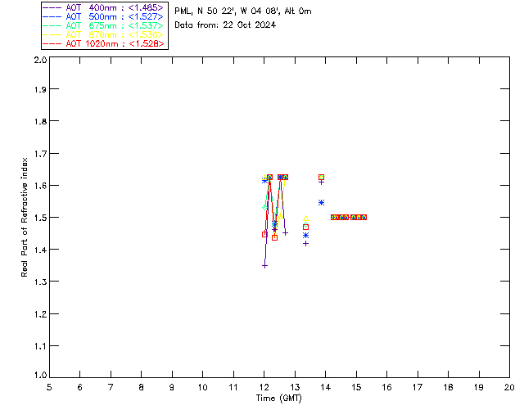Click the green diamond marker at hour 12, 1.53

point(264,208)
